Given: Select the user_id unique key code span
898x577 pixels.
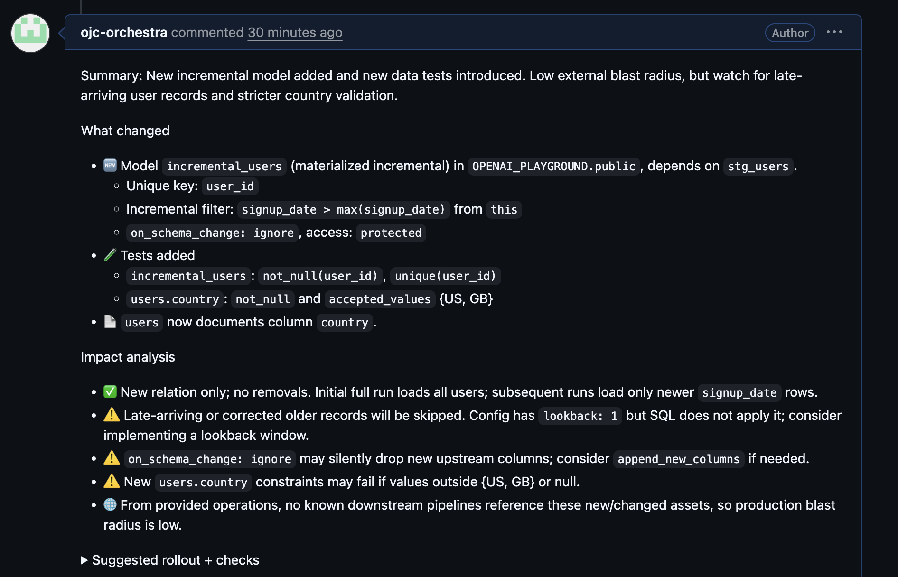Looking at the screenshot, I should [230, 186].
